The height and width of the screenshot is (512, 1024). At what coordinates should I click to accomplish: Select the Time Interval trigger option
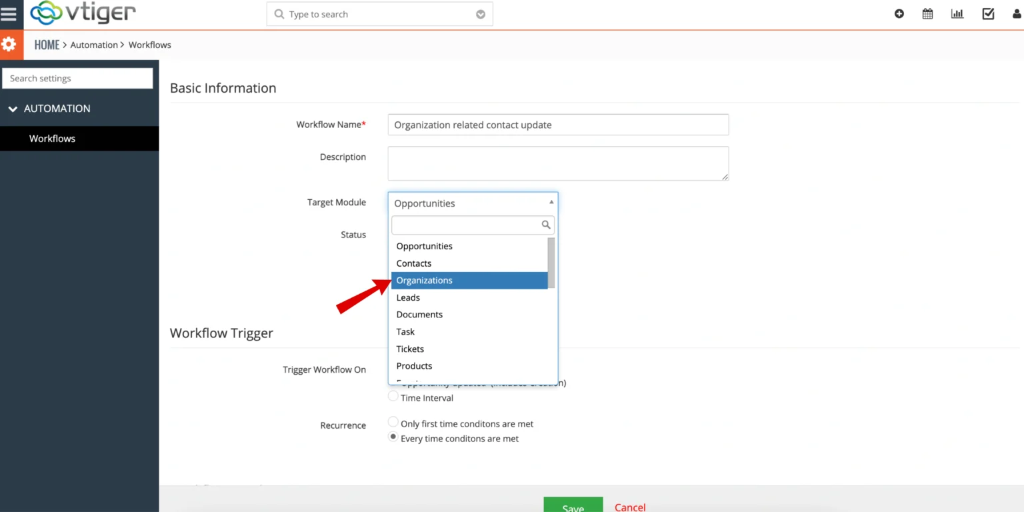pyautogui.click(x=393, y=395)
